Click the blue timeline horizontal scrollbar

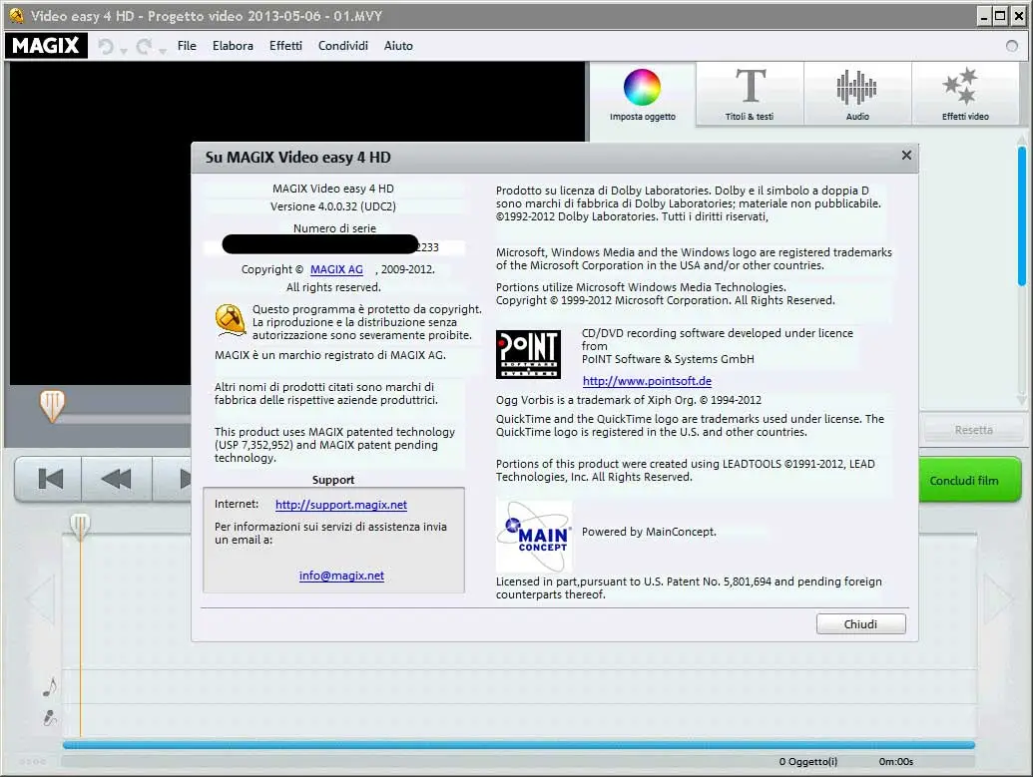point(518,745)
